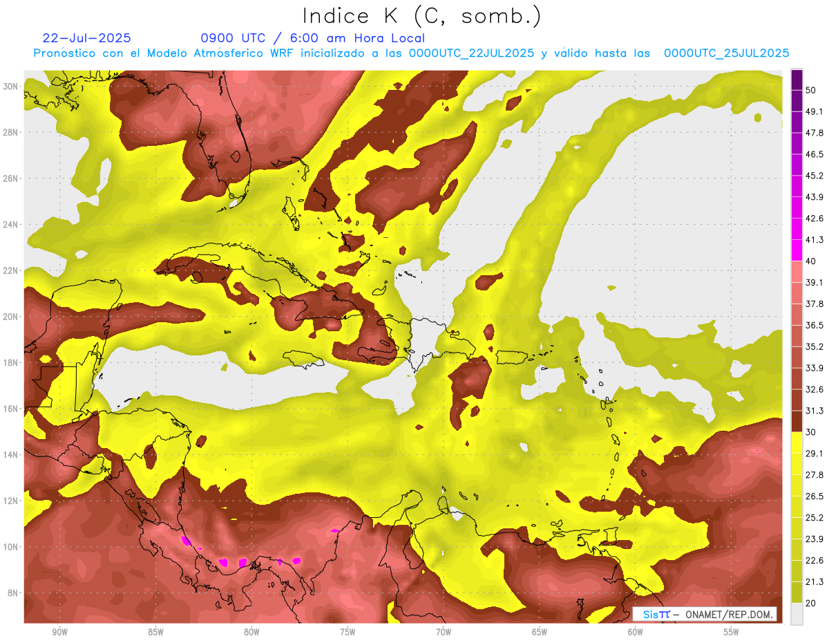Image resolution: width=829 pixels, height=641 pixels.
Task: Click the bright magenta band between 40 and 41.3
Action: coord(797,250)
